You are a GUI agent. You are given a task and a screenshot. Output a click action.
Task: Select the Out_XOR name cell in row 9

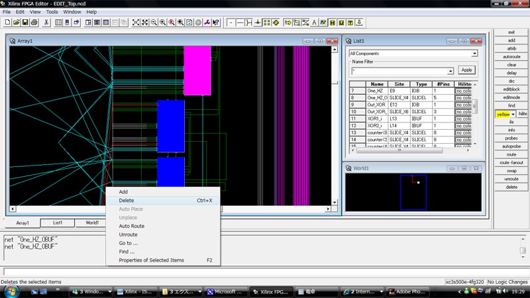pyautogui.click(x=377, y=105)
